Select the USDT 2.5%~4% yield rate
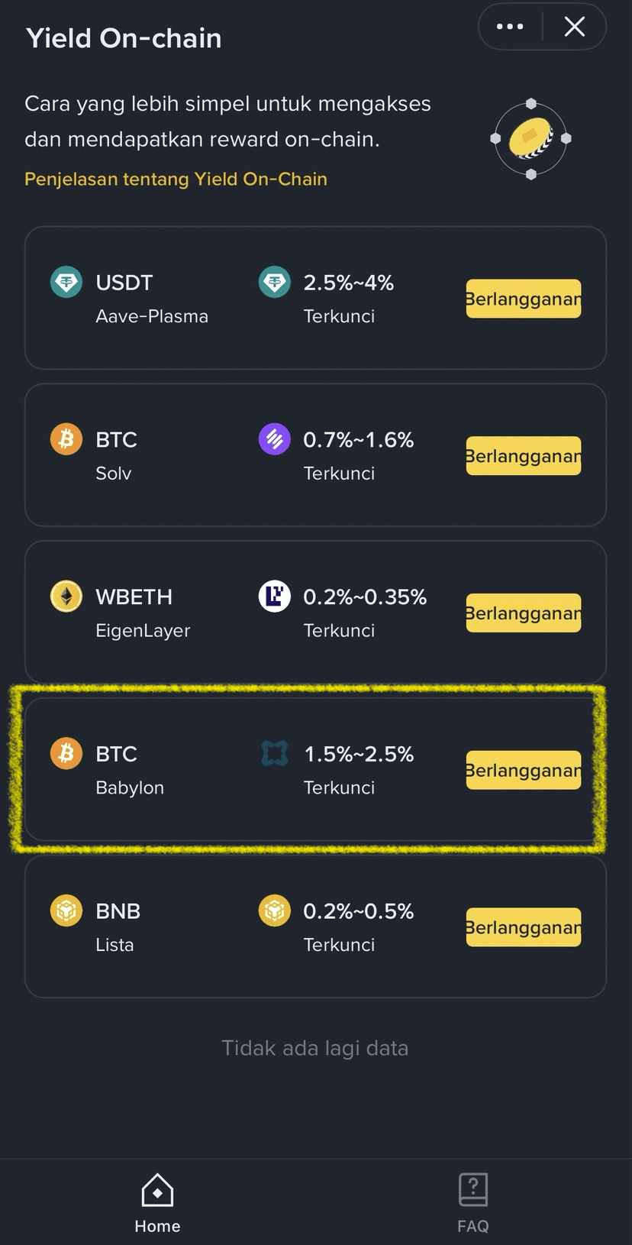Viewport: 632px width, 1245px height. click(348, 283)
